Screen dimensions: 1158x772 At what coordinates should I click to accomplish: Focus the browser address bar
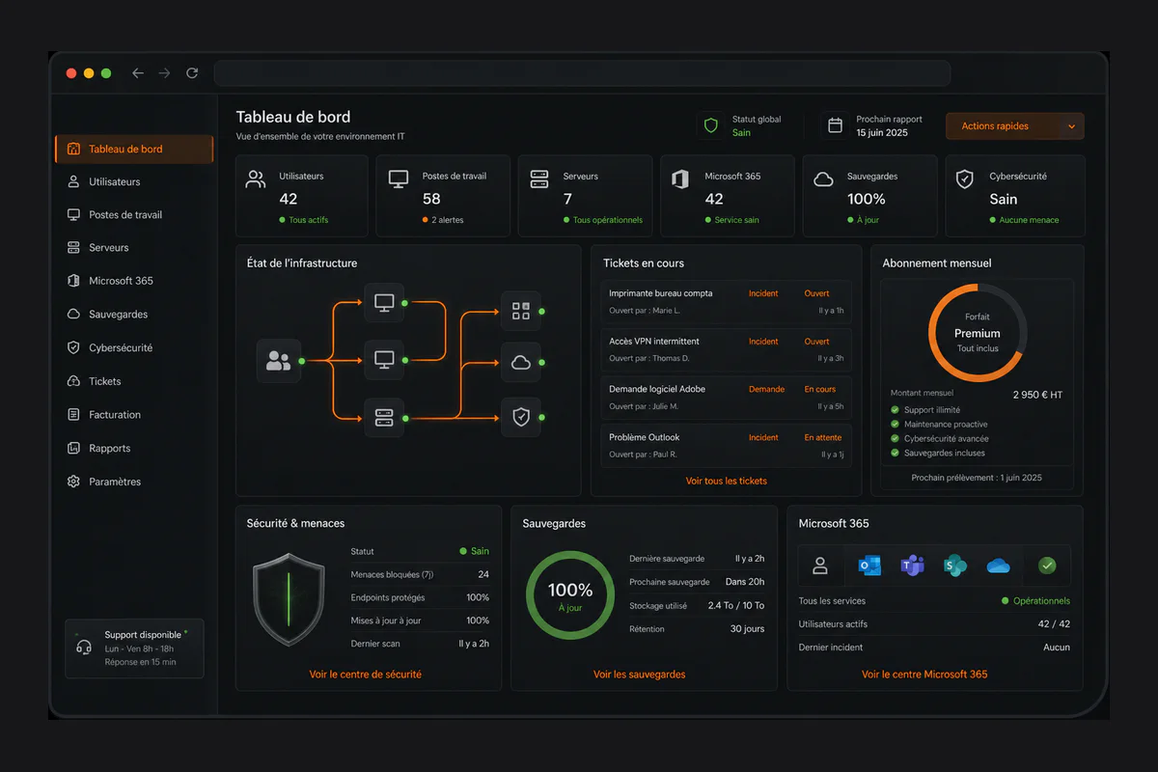click(x=582, y=73)
